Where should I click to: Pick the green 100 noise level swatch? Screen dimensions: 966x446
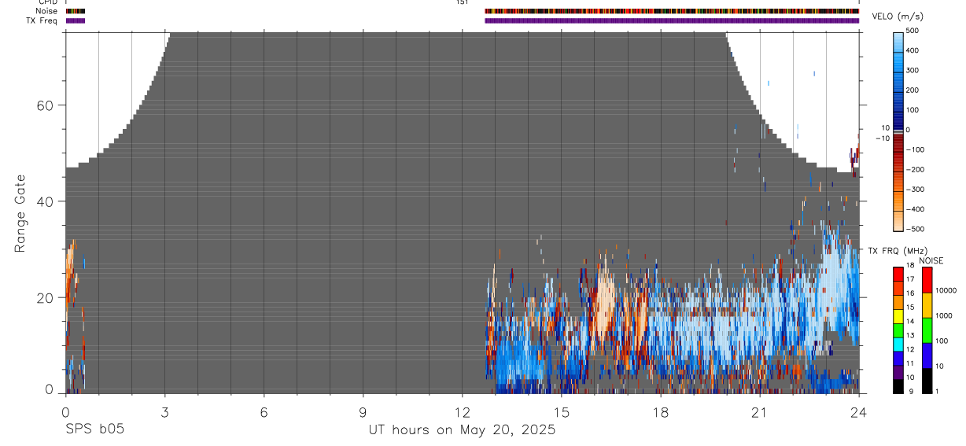927,330
